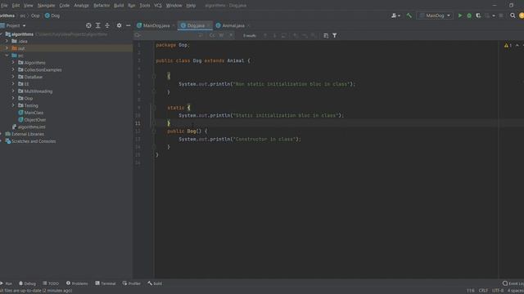Expand the Oop package
This screenshot has height=294, width=524.
tap(13, 98)
